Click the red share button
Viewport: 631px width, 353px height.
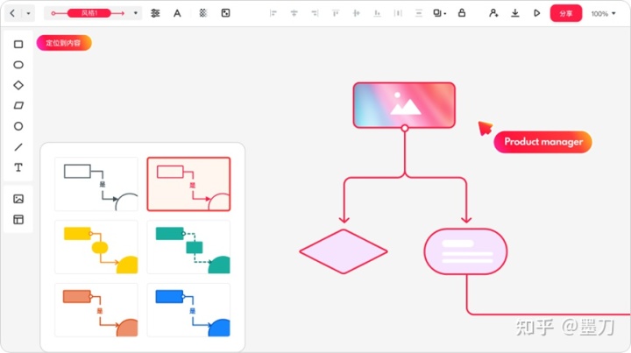point(566,13)
